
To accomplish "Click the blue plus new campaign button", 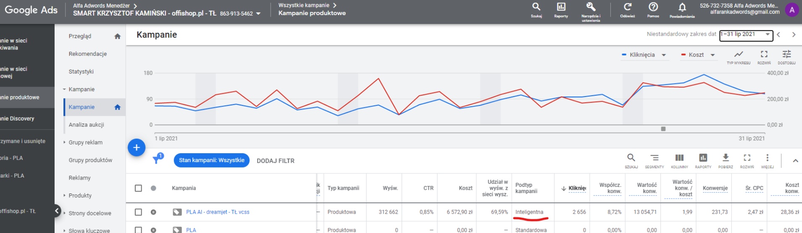I will [x=137, y=148].
